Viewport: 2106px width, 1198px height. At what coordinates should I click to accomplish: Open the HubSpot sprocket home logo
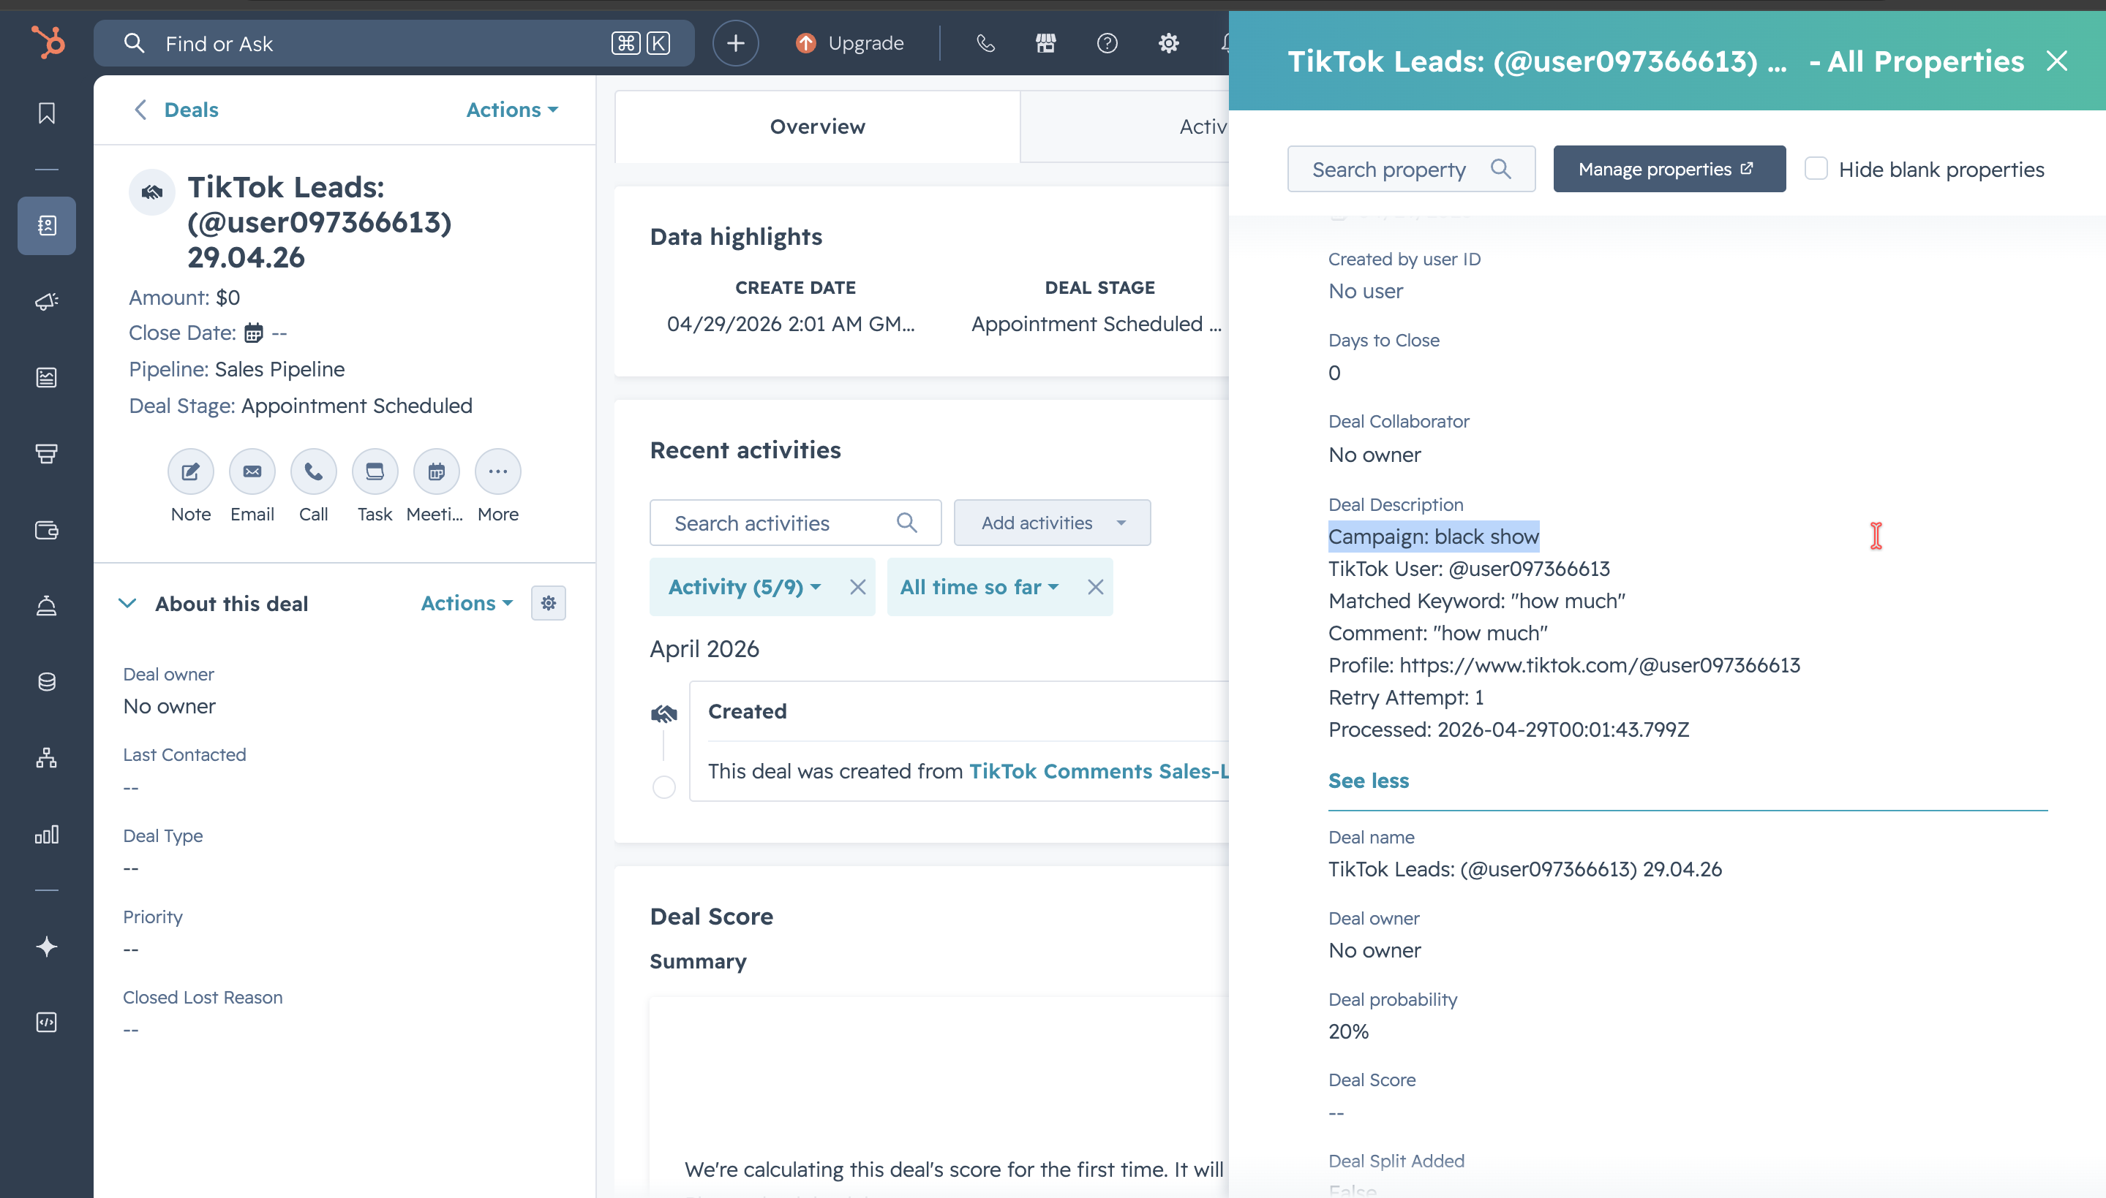(47, 42)
